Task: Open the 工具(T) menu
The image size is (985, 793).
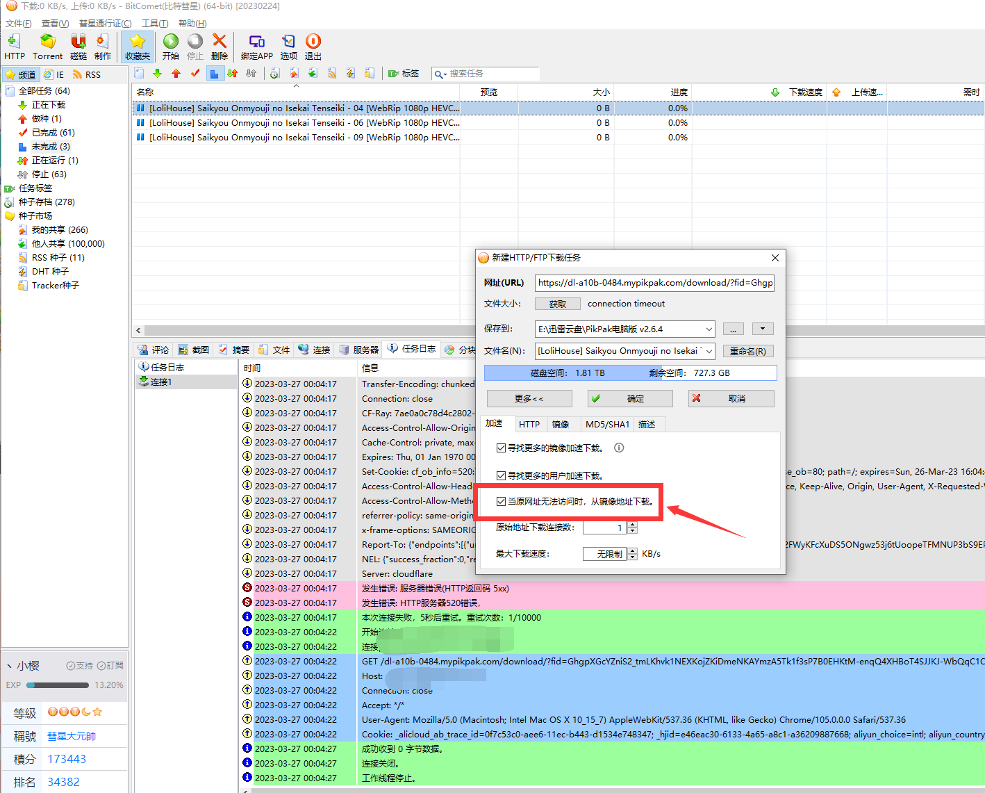Action: [155, 23]
